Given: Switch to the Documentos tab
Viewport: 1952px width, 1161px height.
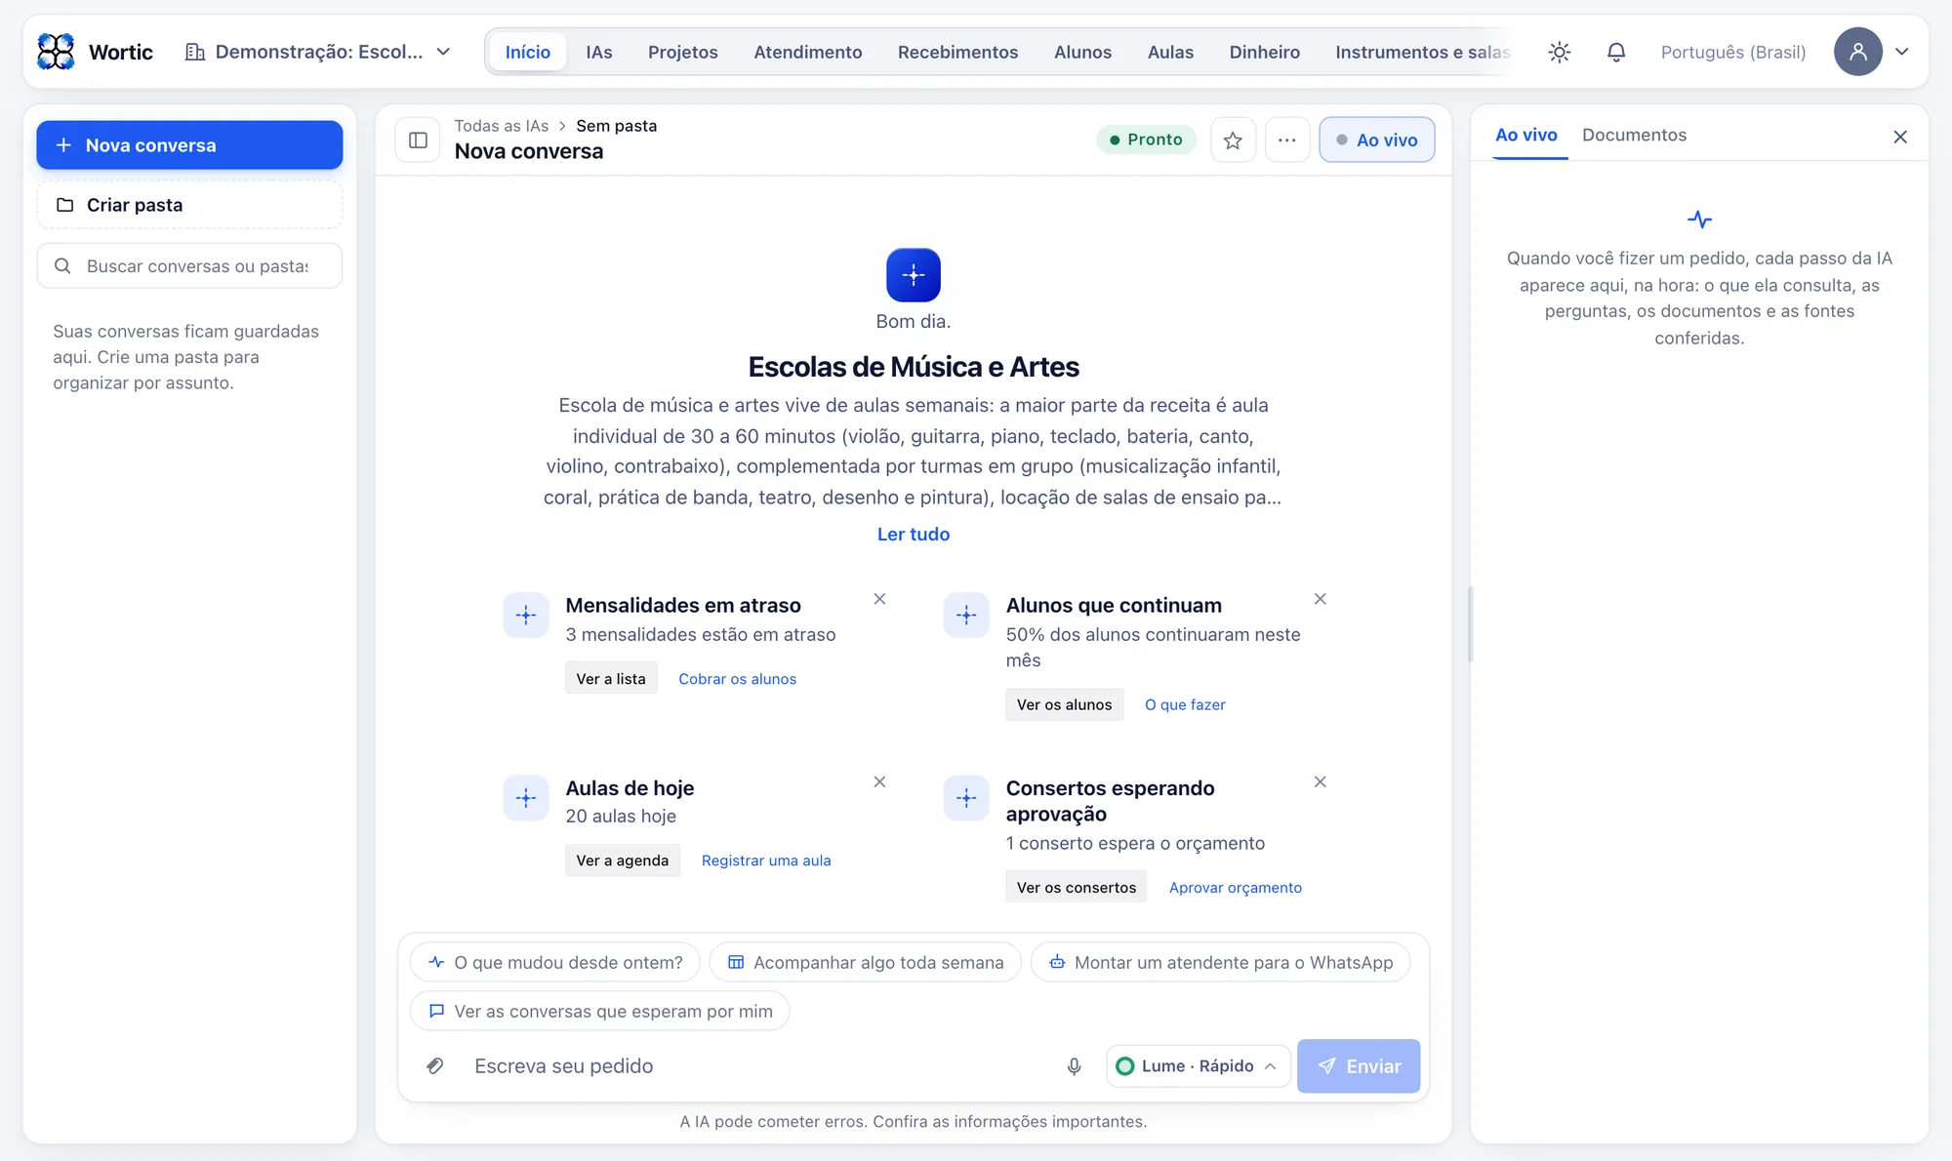Looking at the screenshot, I should pyautogui.click(x=1634, y=135).
